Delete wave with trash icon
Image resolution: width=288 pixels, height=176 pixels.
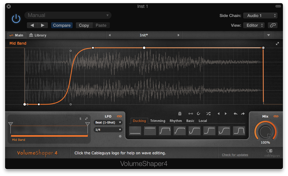click(x=180, y=114)
